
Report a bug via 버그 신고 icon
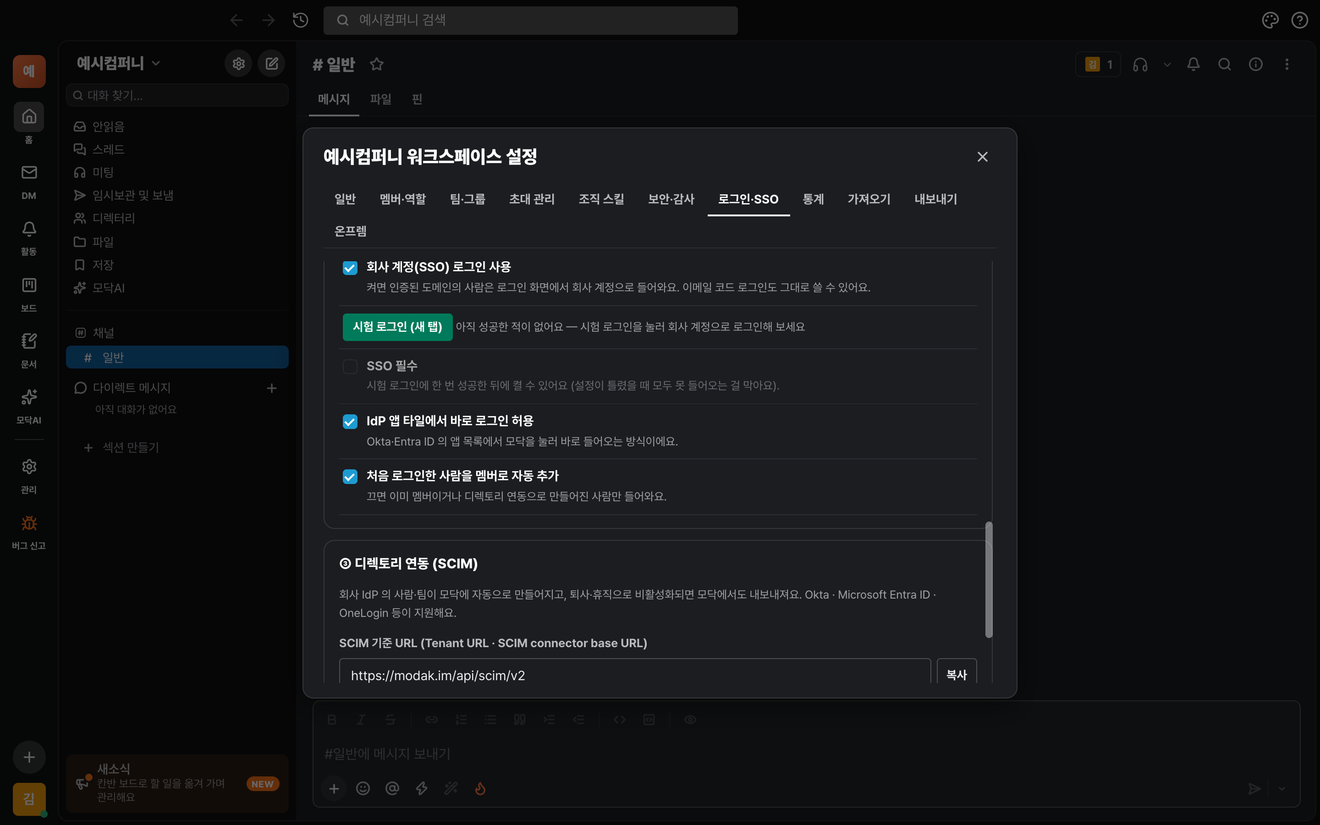[x=29, y=532]
